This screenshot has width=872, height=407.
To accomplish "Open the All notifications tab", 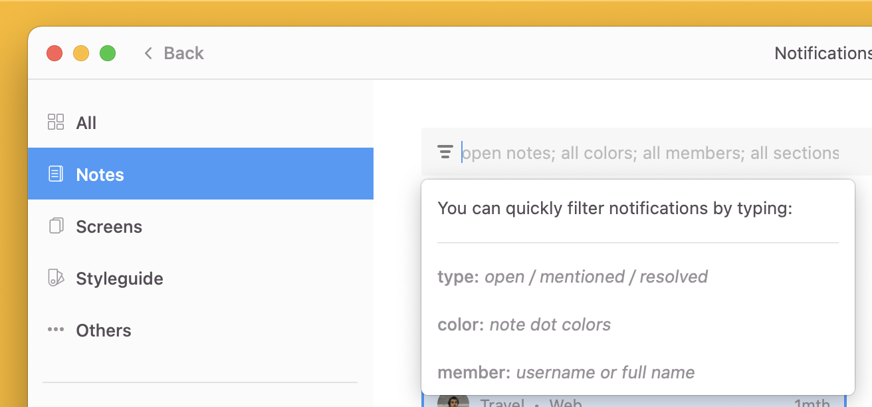I will (86, 123).
